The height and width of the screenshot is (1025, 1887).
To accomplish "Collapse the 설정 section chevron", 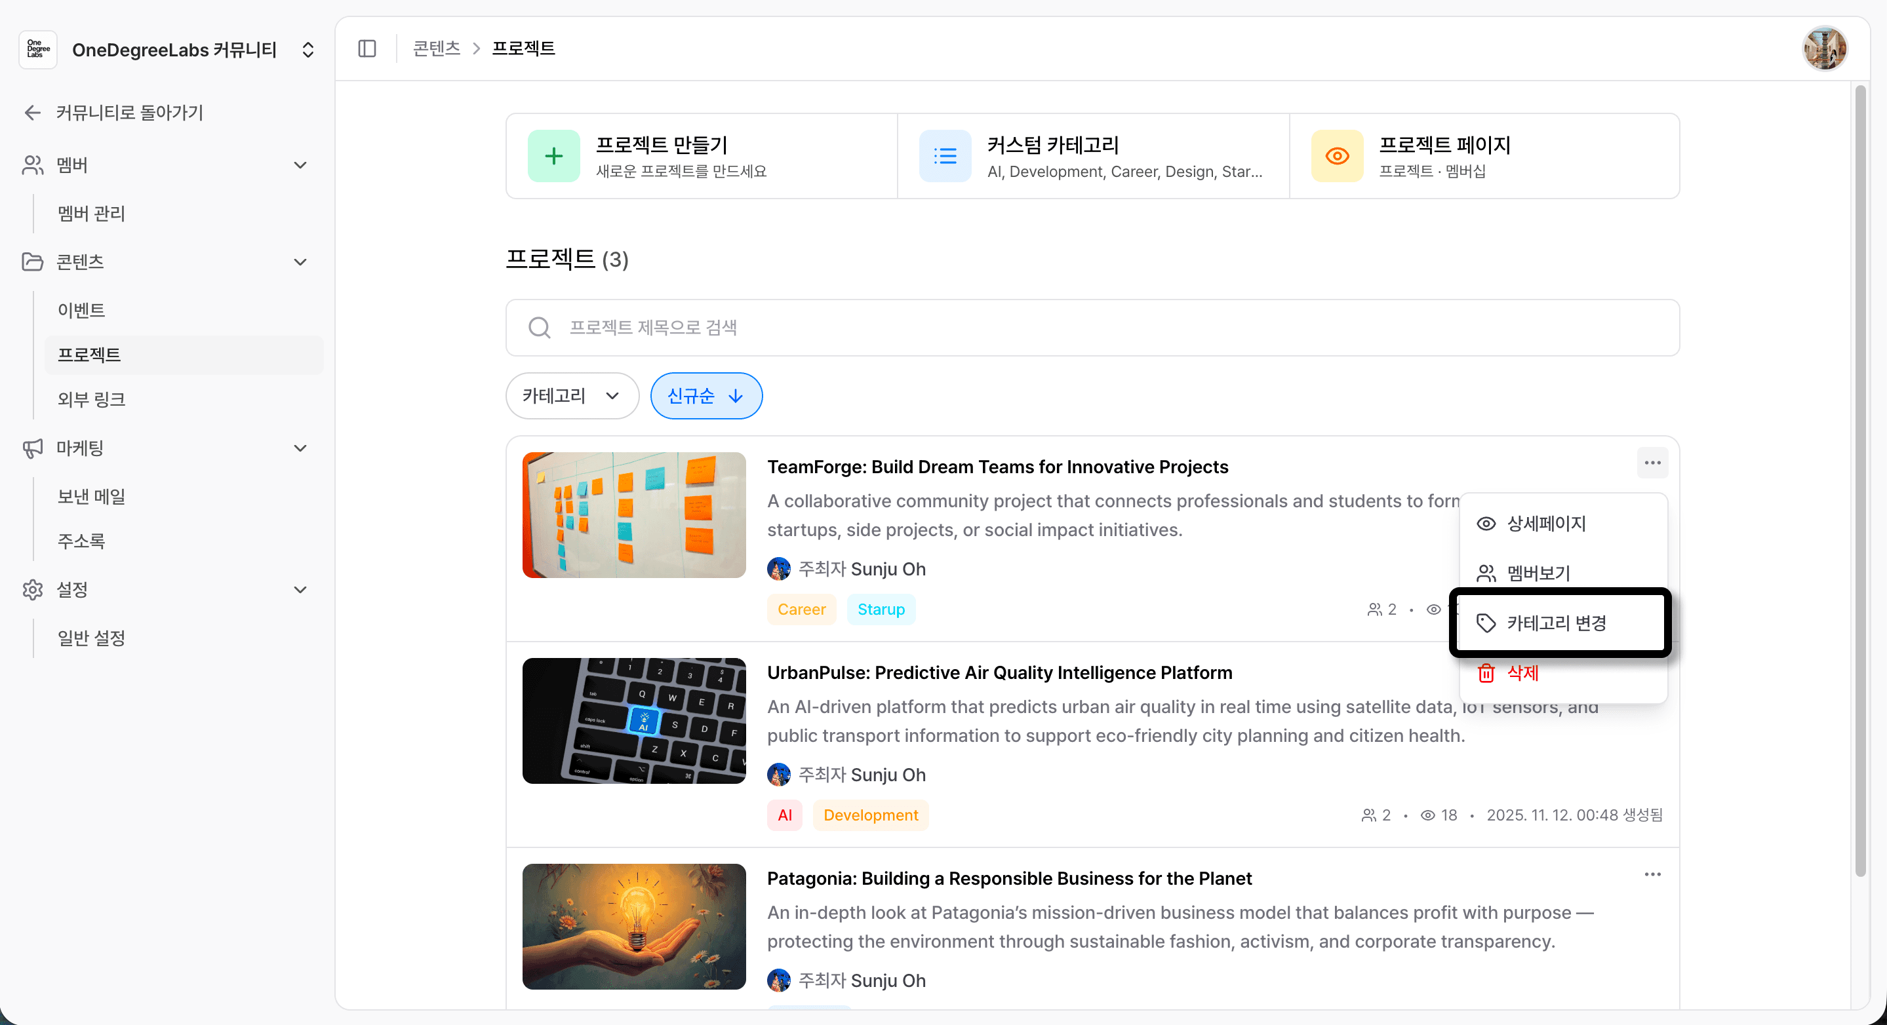I will [x=300, y=589].
